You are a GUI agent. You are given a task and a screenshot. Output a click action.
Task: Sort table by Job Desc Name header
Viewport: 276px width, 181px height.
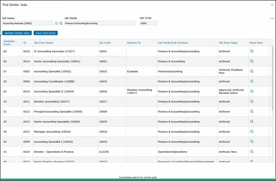pyautogui.click(x=43, y=43)
